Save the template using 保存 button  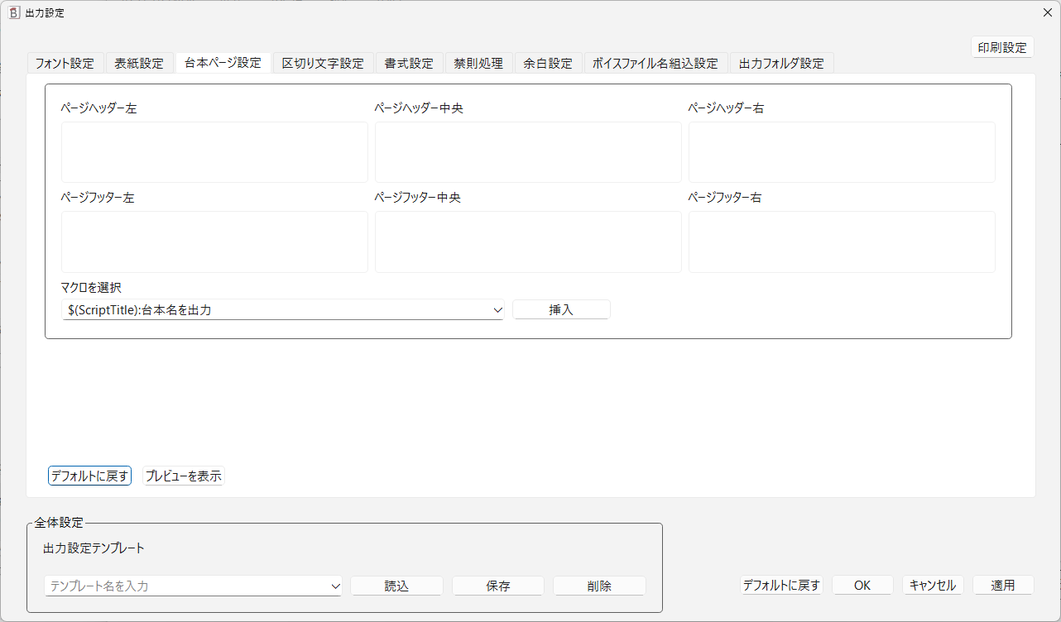(497, 586)
